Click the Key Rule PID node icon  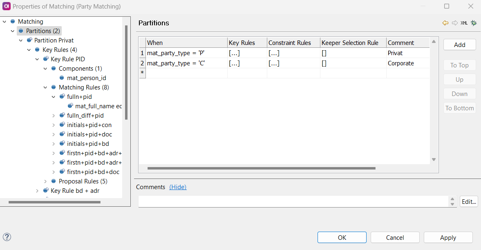click(x=46, y=59)
